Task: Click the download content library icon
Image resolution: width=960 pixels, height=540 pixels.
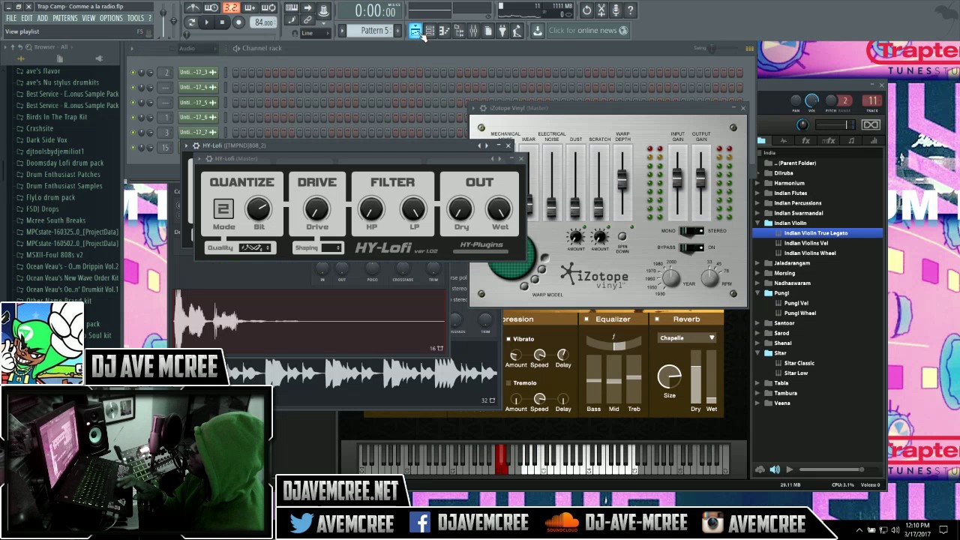Action: [537, 31]
